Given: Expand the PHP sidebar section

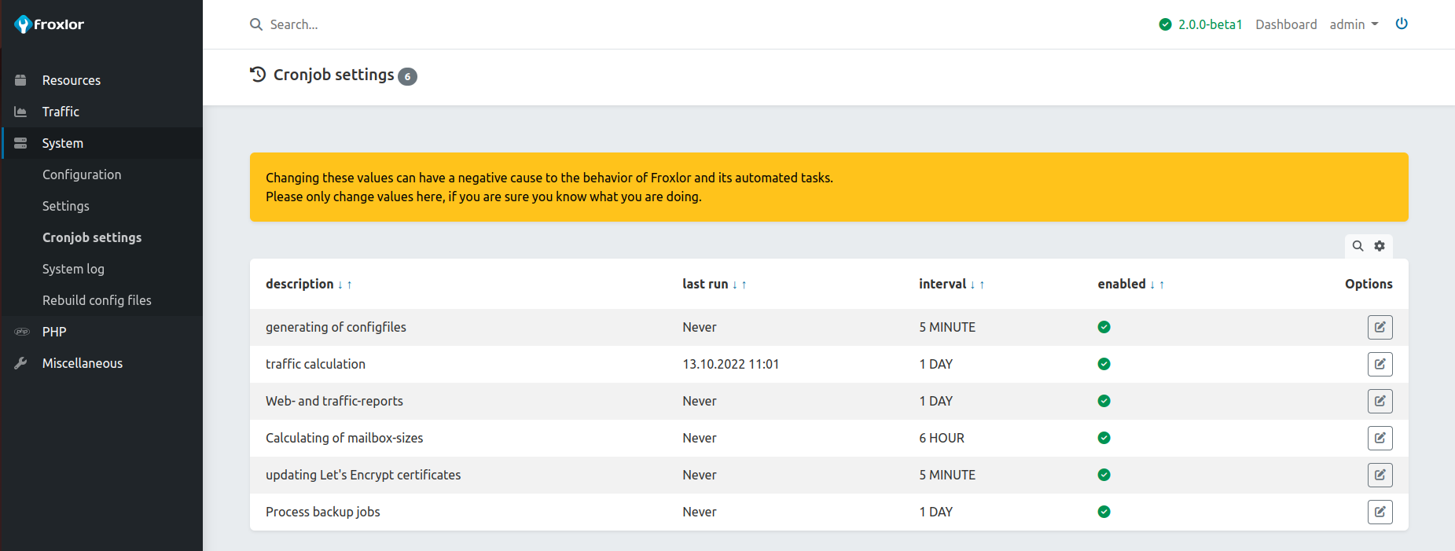Looking at the screenshot, I should point(54,332).
